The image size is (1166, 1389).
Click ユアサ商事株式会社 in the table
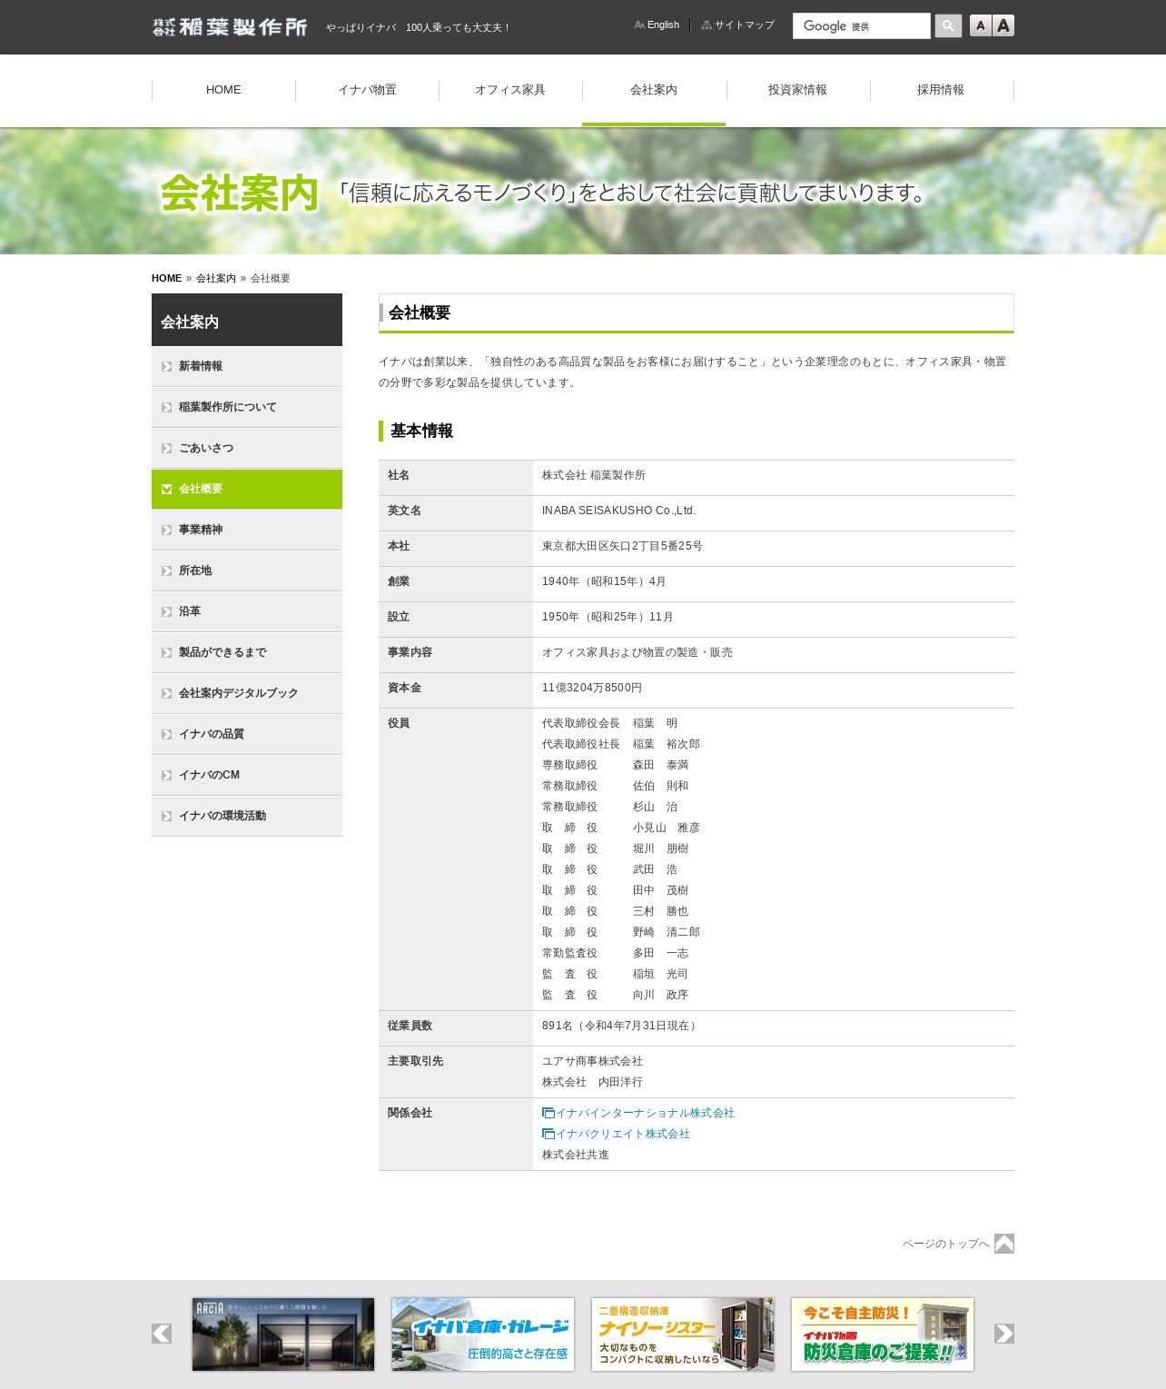592,1061
